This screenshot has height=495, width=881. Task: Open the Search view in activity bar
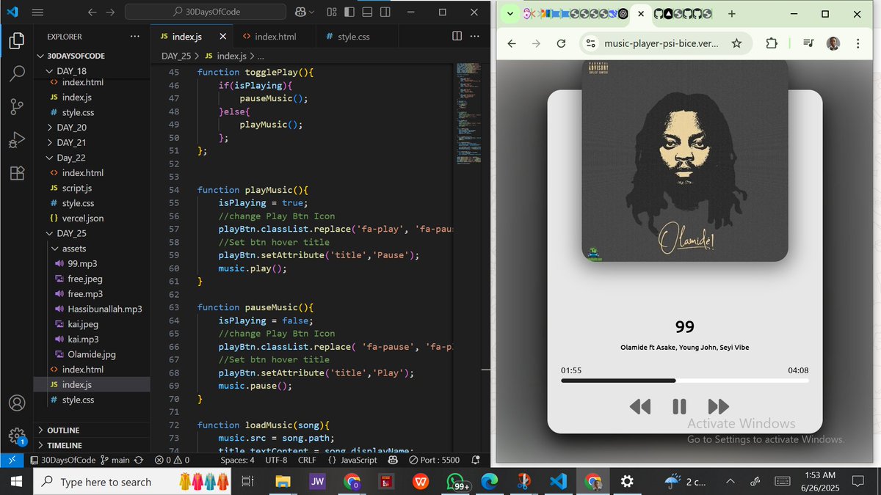pos(17,74)
